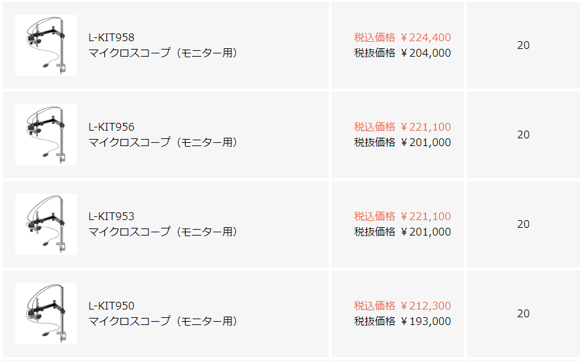Screen dimensions: 584x361
Task: Click the 税抜価格 ¥201,000 in L-KIT953 row
Action: coord(402,232)
